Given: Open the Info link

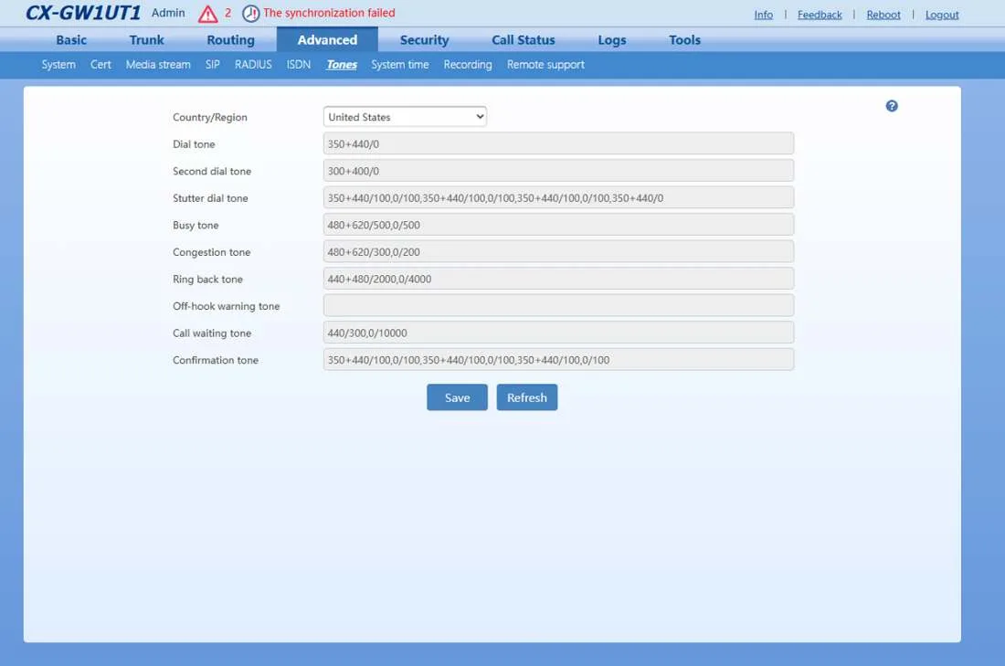Looking at the screenshot, I should [764, 15].
